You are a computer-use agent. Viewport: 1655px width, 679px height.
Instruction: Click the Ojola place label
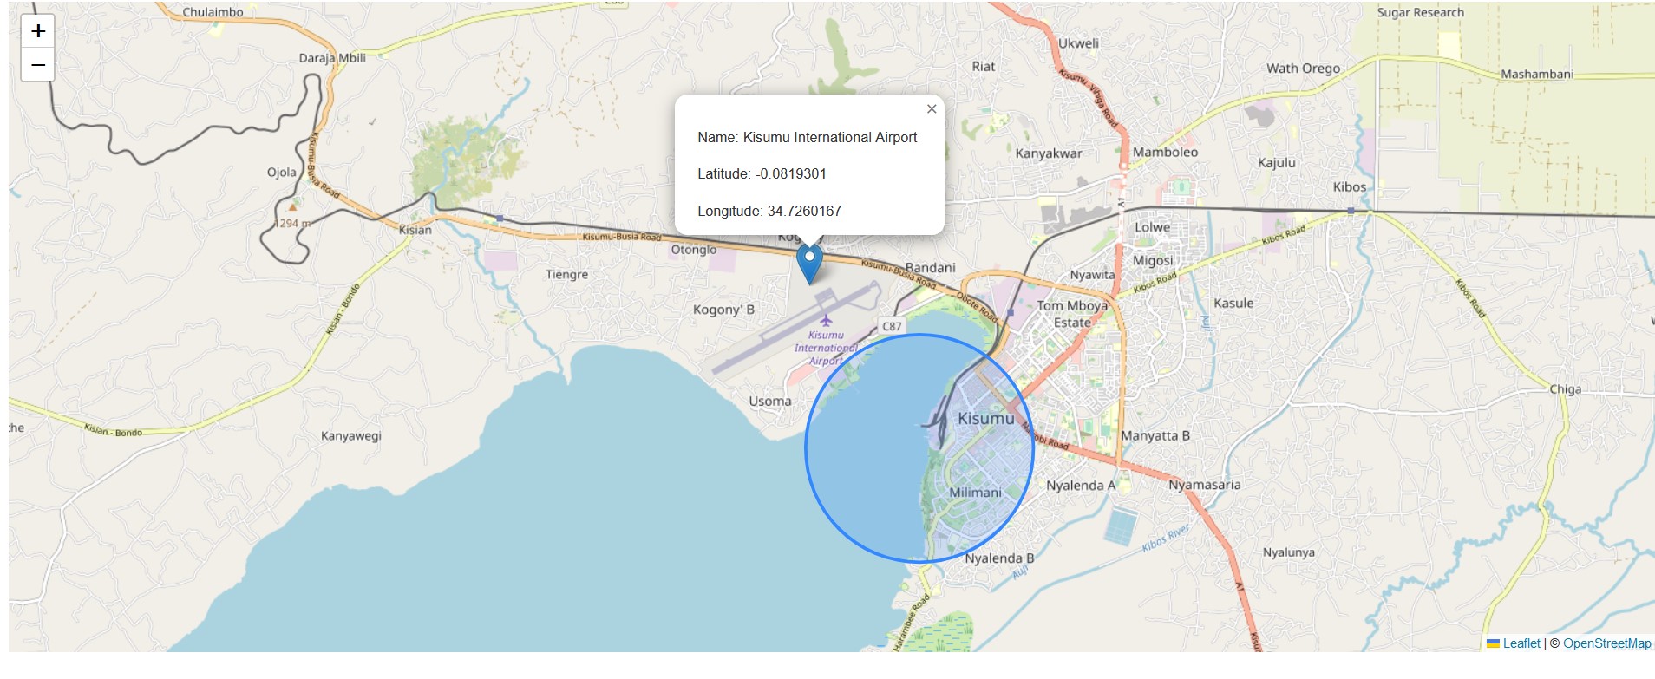coord(282,172)
